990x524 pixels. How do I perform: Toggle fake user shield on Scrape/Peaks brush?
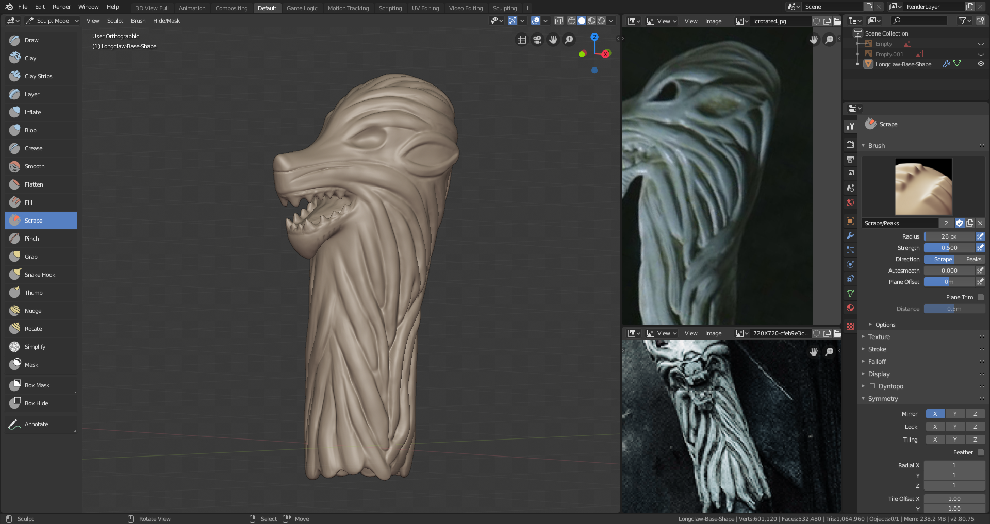(x=960, y=223)
